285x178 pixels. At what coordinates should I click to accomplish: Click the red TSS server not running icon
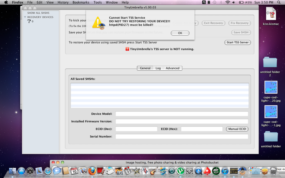[127, 49]
